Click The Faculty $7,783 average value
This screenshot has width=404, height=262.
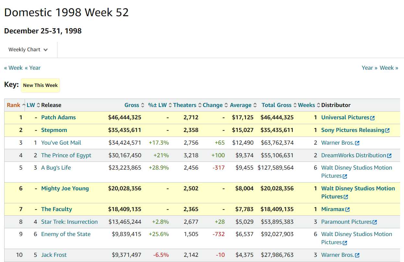click(x=244, y=209)
